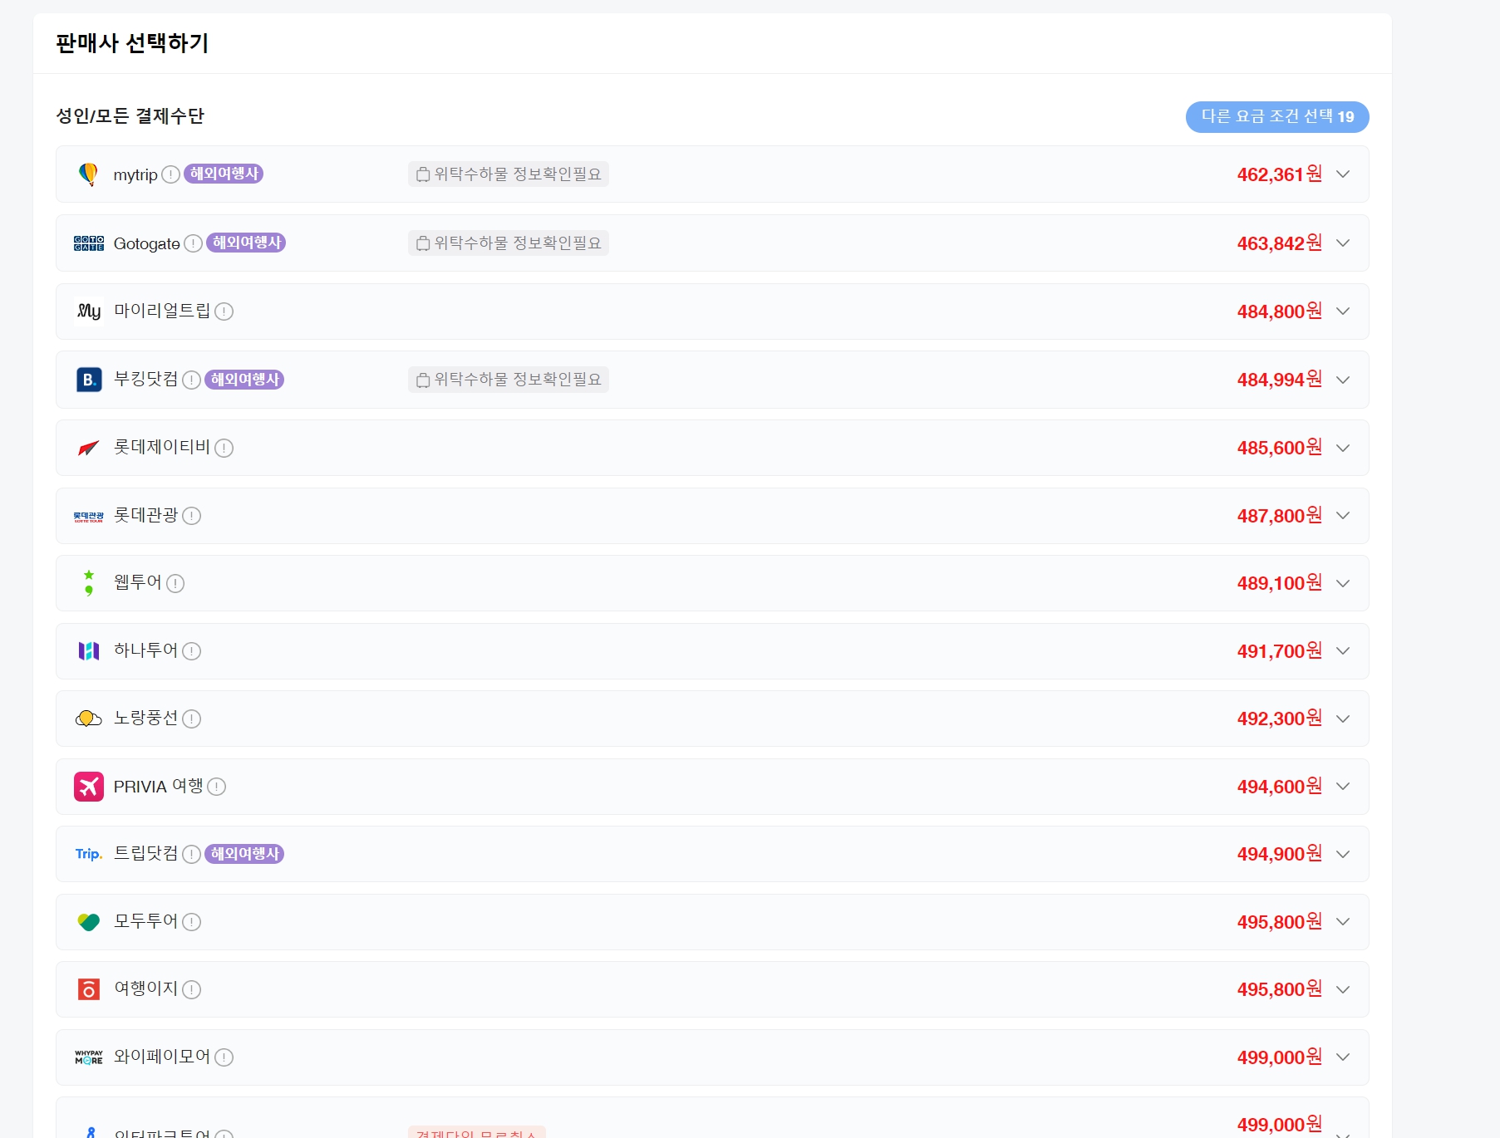The image size is (1500, 1138).
Task: Click the 해외여행사 badge beside mytrip
Action: 224,174
